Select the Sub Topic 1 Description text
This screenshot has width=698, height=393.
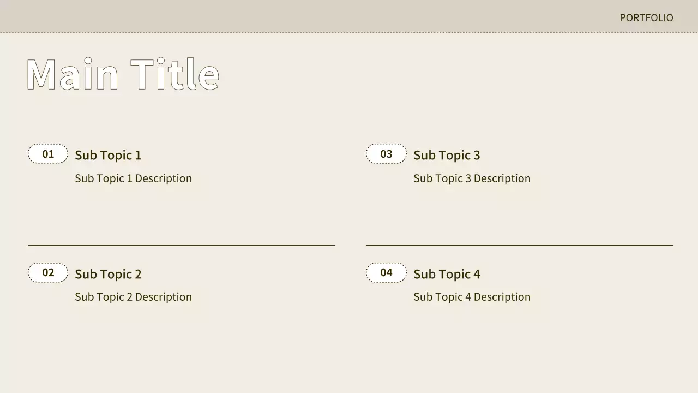click(x=133, y=178)
